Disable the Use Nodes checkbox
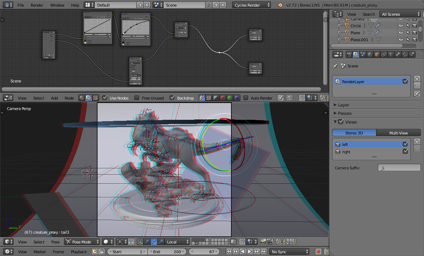Image resolution: width=424 pixels, height=256 pixels. point(105,98)
